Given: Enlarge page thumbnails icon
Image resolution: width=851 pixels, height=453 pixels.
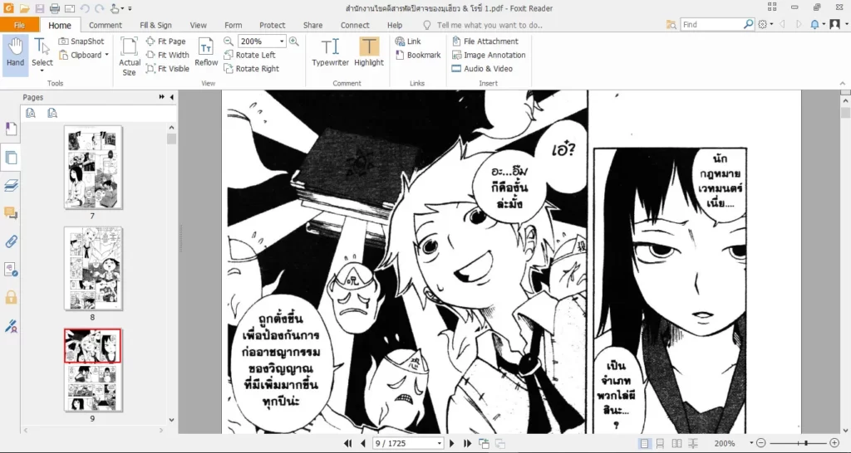Looking at the screenshot, I should pos(31,113).
